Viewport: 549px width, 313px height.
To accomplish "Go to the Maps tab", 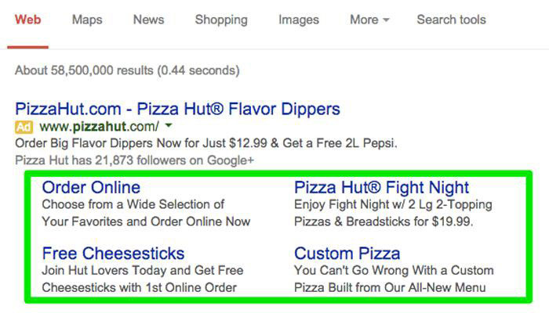I will point(87,20).
